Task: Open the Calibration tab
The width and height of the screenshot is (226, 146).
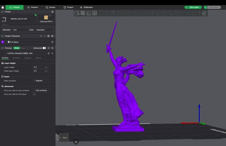Action: tap(87, 7)
